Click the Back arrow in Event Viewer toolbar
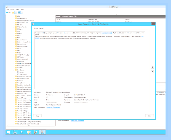The image size is (171, 140). (7, 12)
